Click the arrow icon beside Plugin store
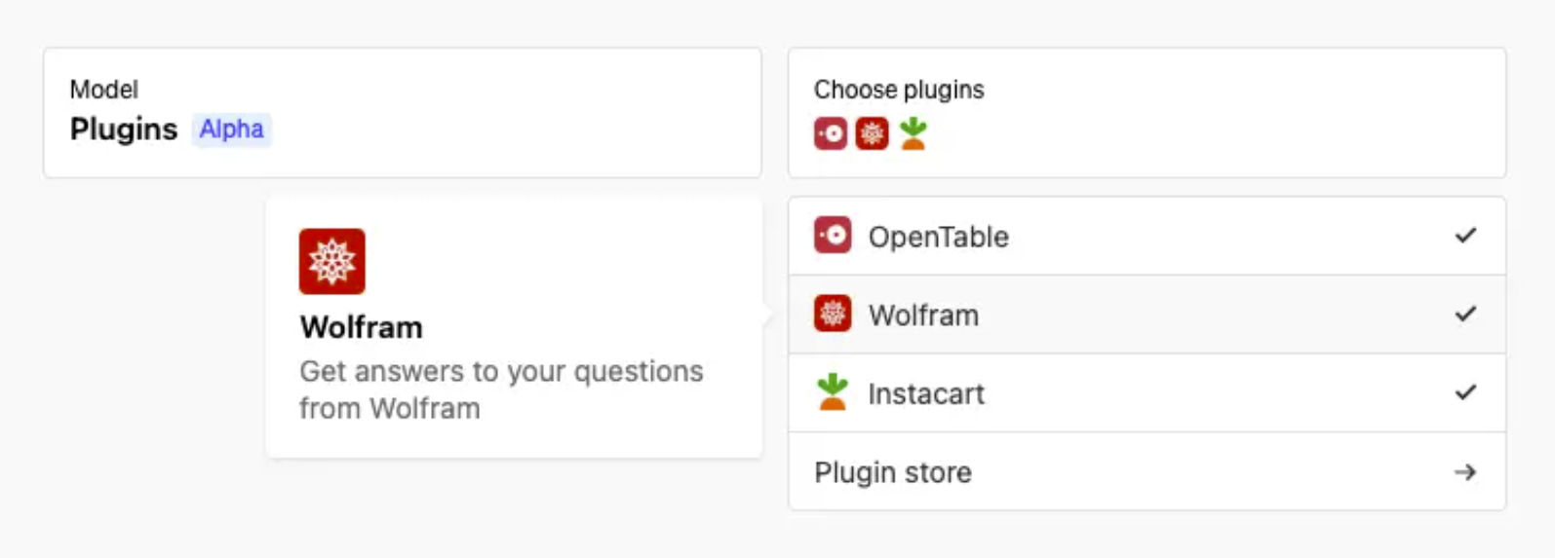Image resolution: width=1555 pixels, height=558 pixels. [x=1465, y=472]
